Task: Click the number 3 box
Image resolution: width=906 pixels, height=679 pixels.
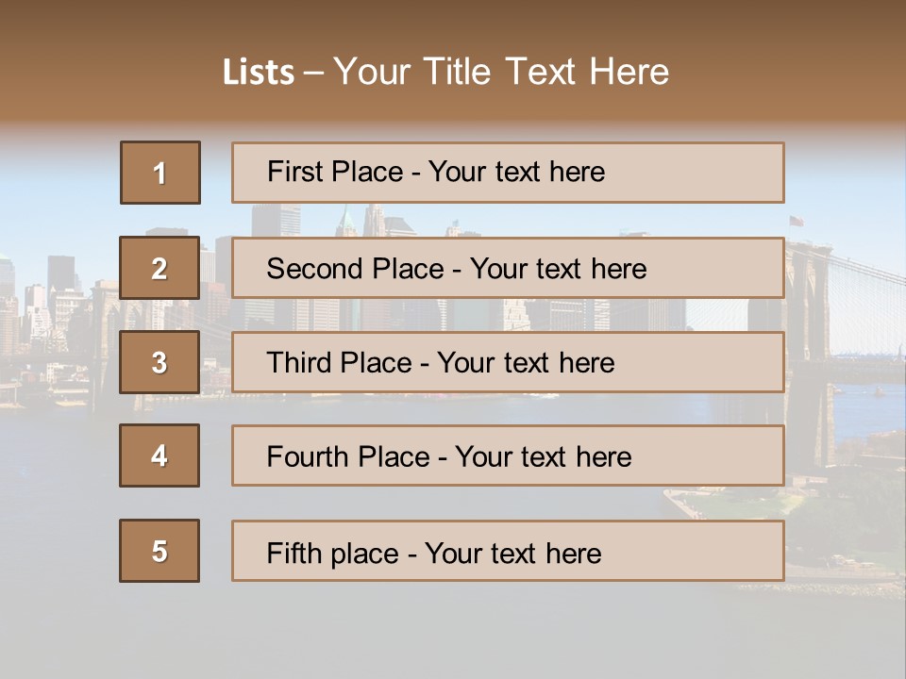Action: 159,362
